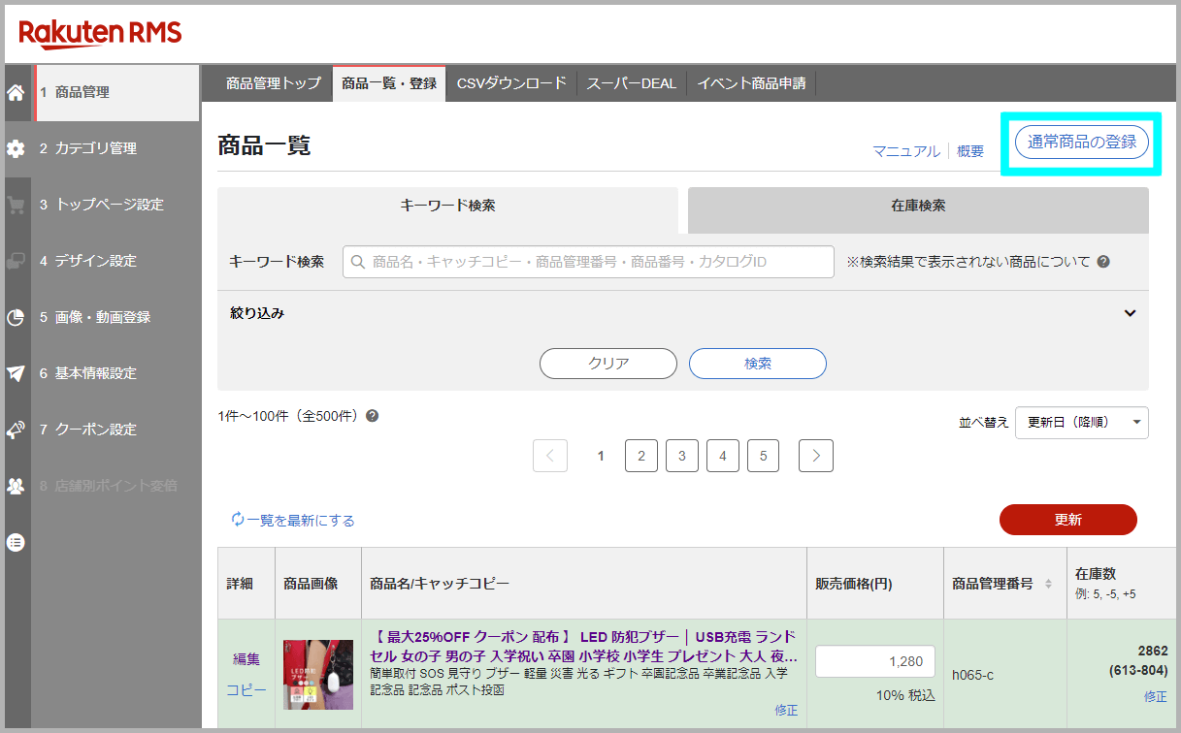Click the refresh icon for 一覧を最新にする
This screenshot has width=1181, height=733.
point(238,520)
